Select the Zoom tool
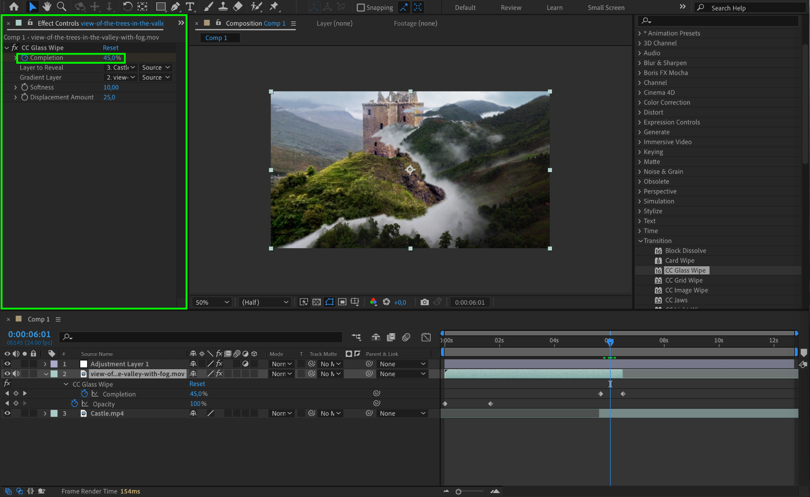 tap(61, 7)
